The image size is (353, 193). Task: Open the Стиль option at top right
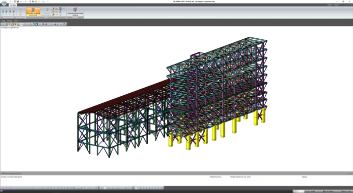pos(330,5)
